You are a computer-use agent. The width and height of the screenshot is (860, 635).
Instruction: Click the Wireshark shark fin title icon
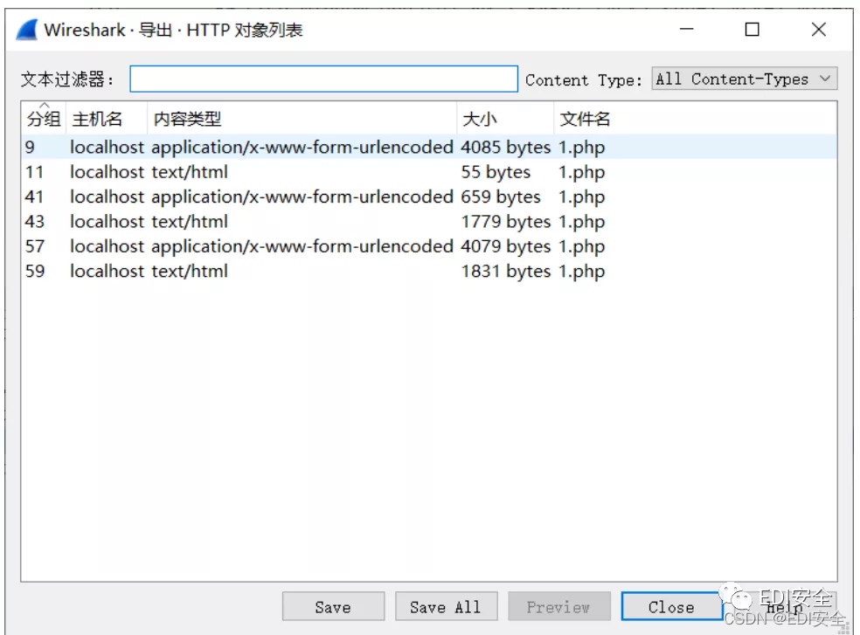coord(27,30)
